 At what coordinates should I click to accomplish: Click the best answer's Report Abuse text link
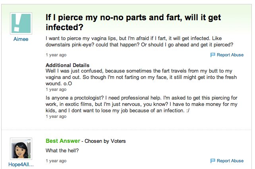230,161
